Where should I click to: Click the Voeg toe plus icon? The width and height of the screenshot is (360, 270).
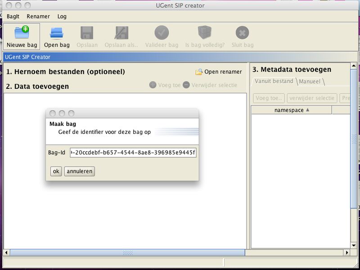153,85
